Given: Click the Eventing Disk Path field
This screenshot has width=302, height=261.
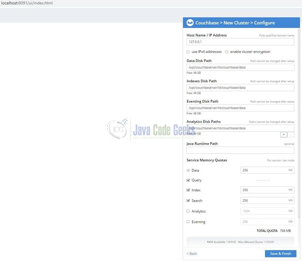Looking at the screenshot, I should click(240, 107).
